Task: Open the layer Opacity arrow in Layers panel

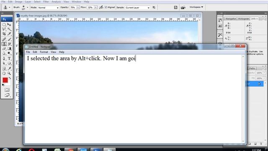Action: coord(264,73)
